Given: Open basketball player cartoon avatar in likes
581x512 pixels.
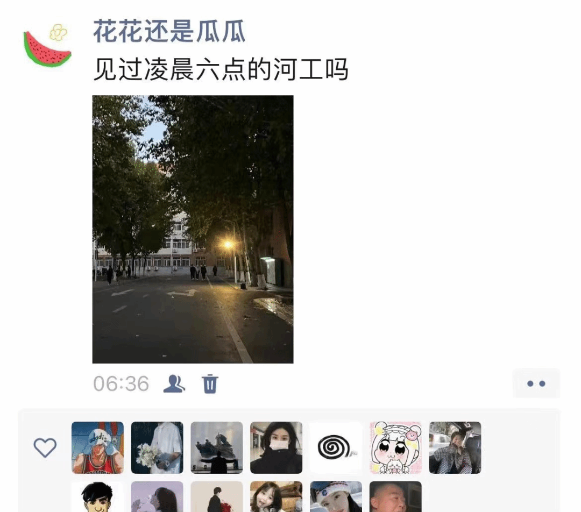Looking at the screenshot, I should (97, 447).
